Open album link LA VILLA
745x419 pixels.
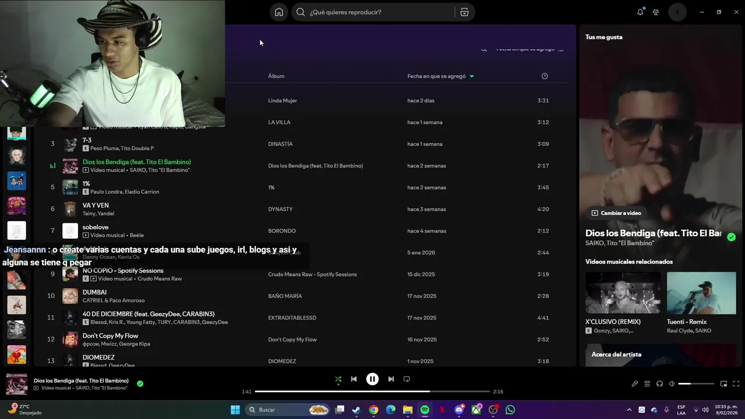coord(279,122)
